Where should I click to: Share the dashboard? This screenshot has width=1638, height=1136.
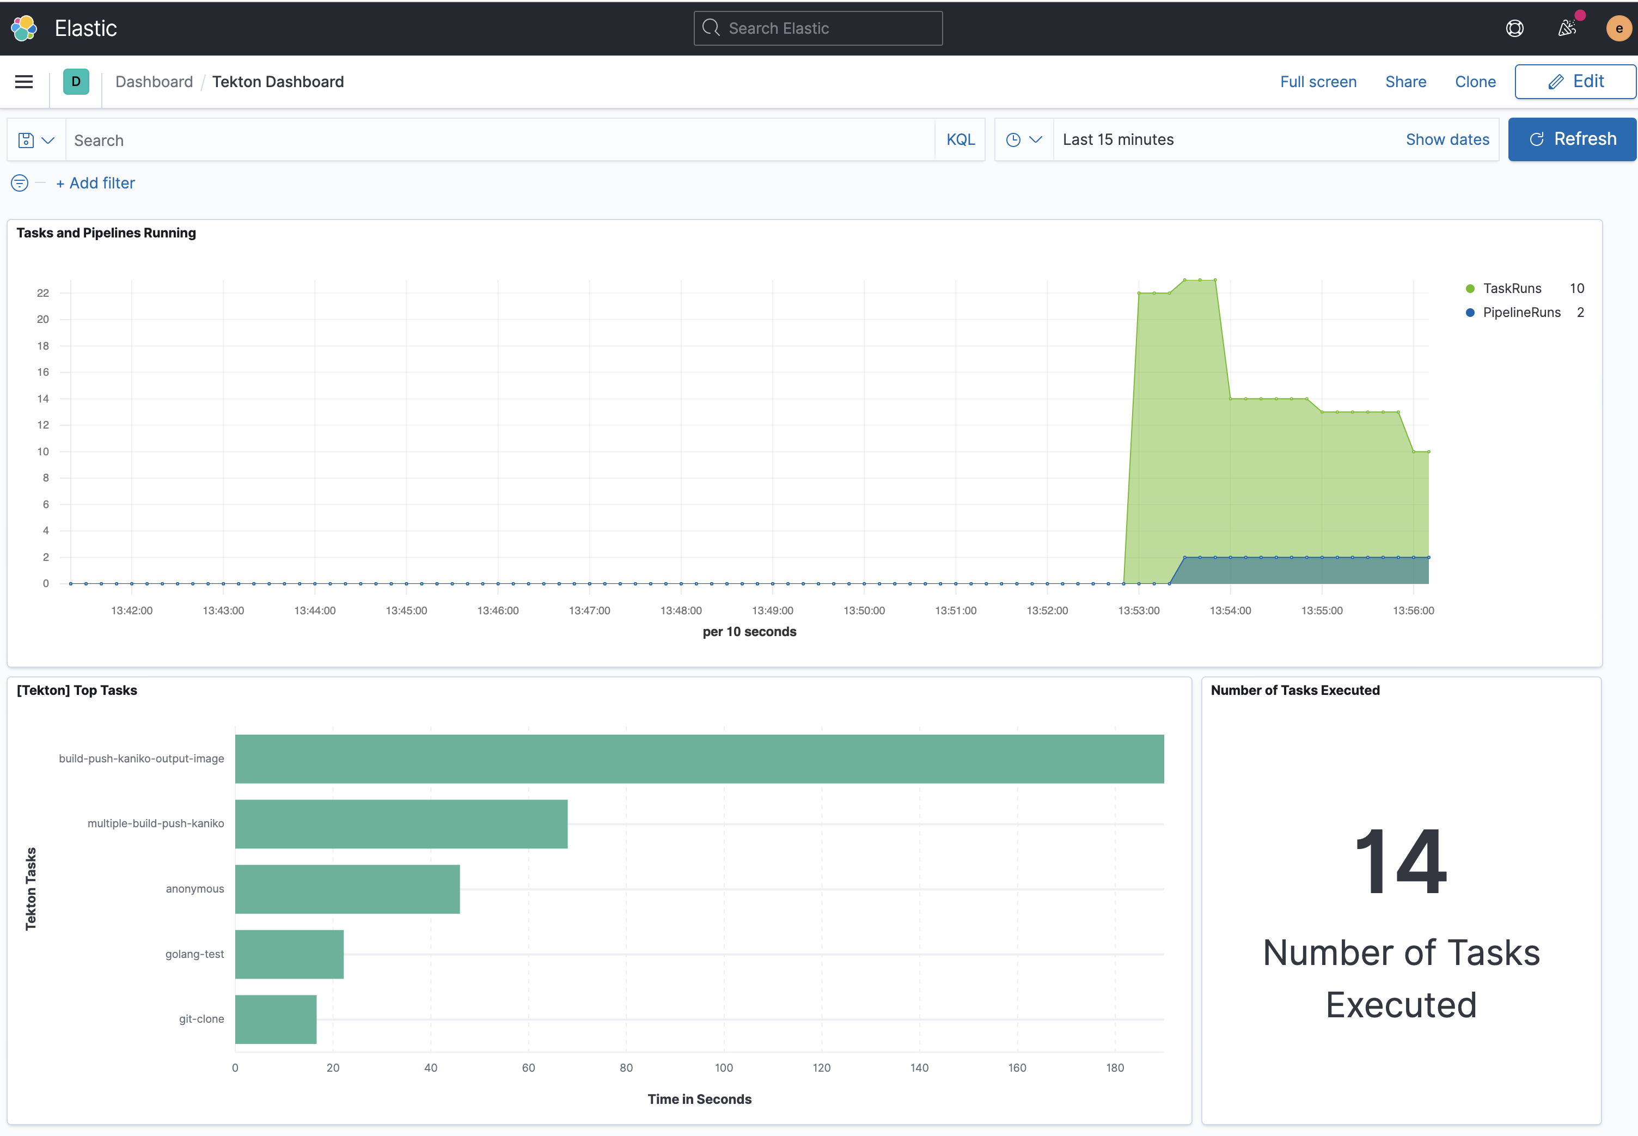(1405, 82)
